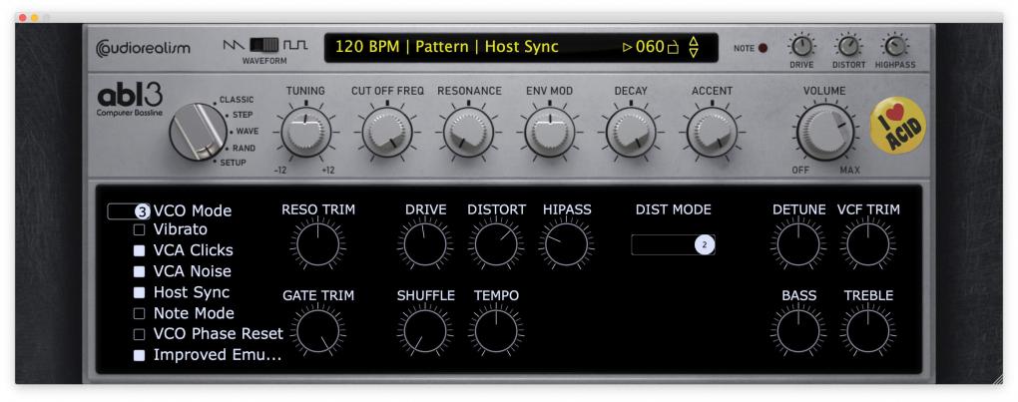Turn off the Host Sync checkbox
This screenshot has width=1018, height=402.
click(139, 292)
